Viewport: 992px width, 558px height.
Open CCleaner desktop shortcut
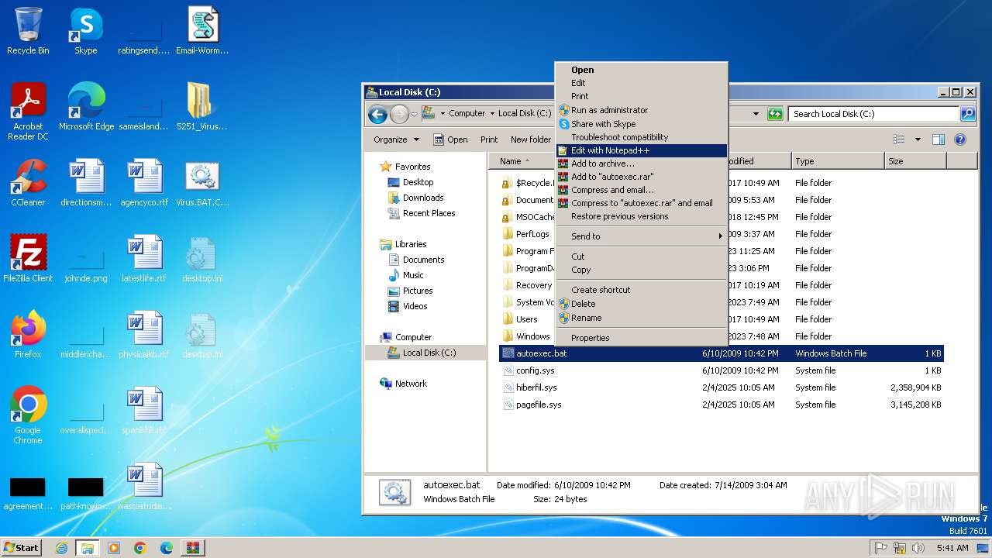pos(28,183)
